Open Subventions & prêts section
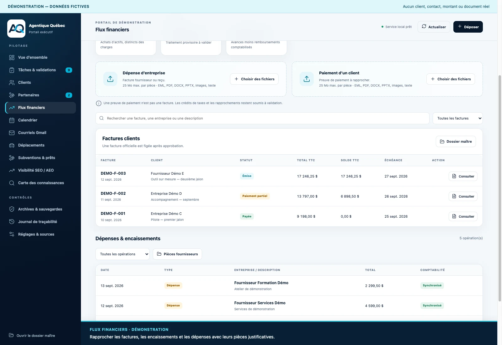Viewport: 502px width, 345px height. click(40, 158)
